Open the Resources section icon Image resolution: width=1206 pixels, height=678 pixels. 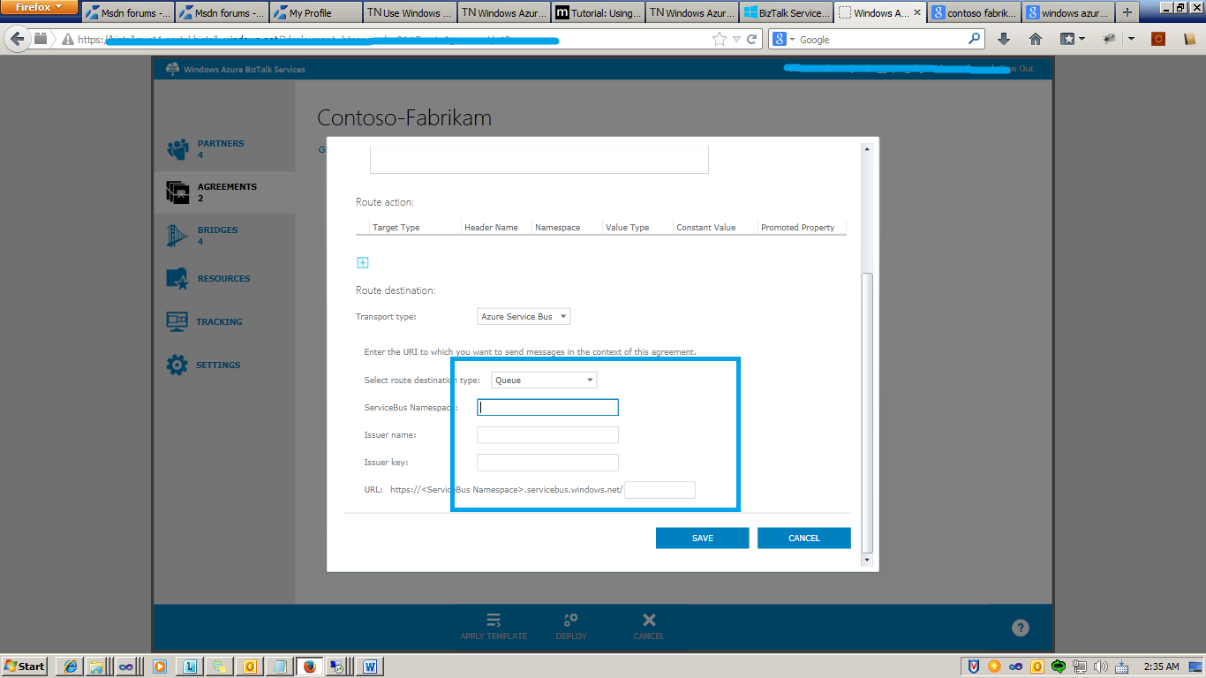(177, 279)
